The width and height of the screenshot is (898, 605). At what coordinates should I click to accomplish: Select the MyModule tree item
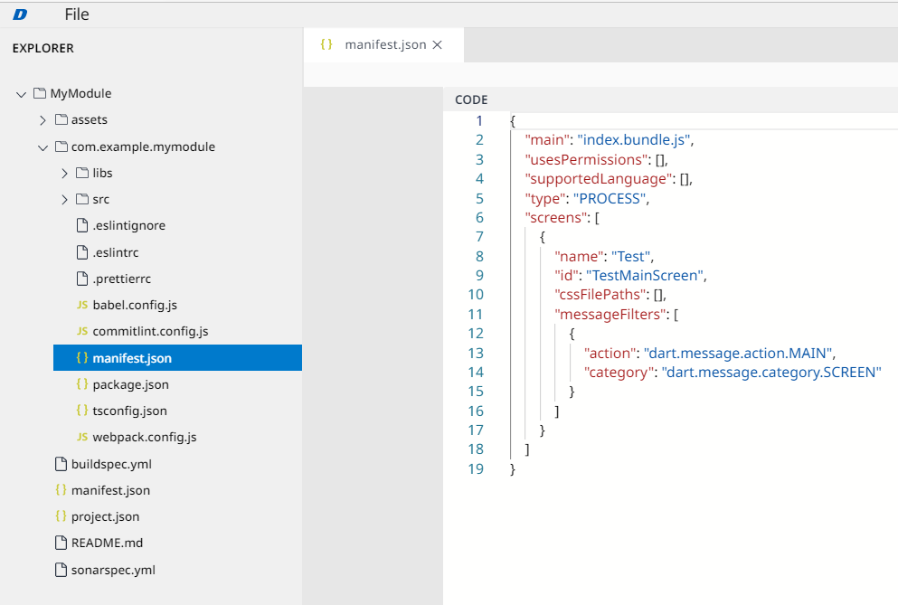point(80,93)
